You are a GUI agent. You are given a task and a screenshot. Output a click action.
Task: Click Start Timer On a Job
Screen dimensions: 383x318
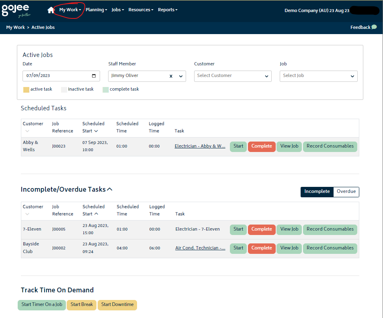(42, 305)
